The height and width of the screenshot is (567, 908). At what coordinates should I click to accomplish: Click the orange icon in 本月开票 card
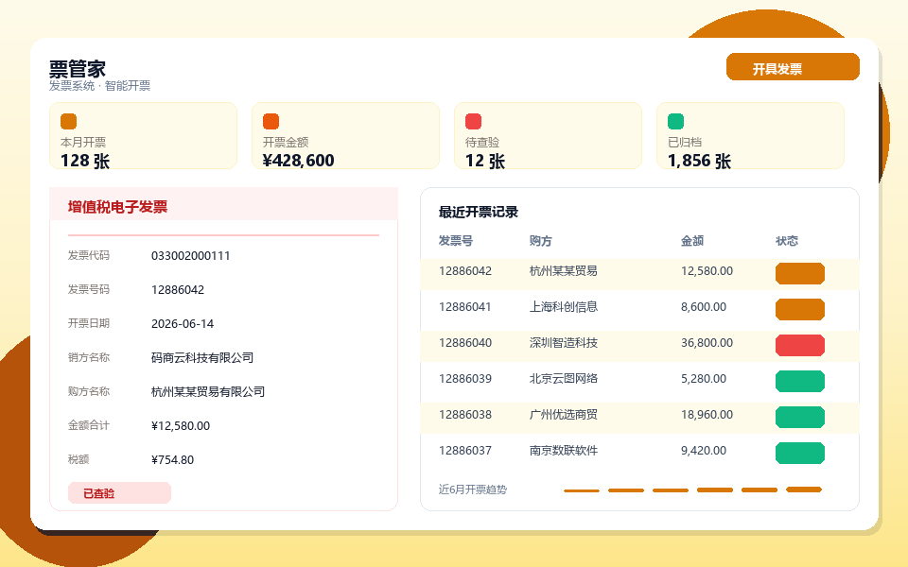point(68,122)
